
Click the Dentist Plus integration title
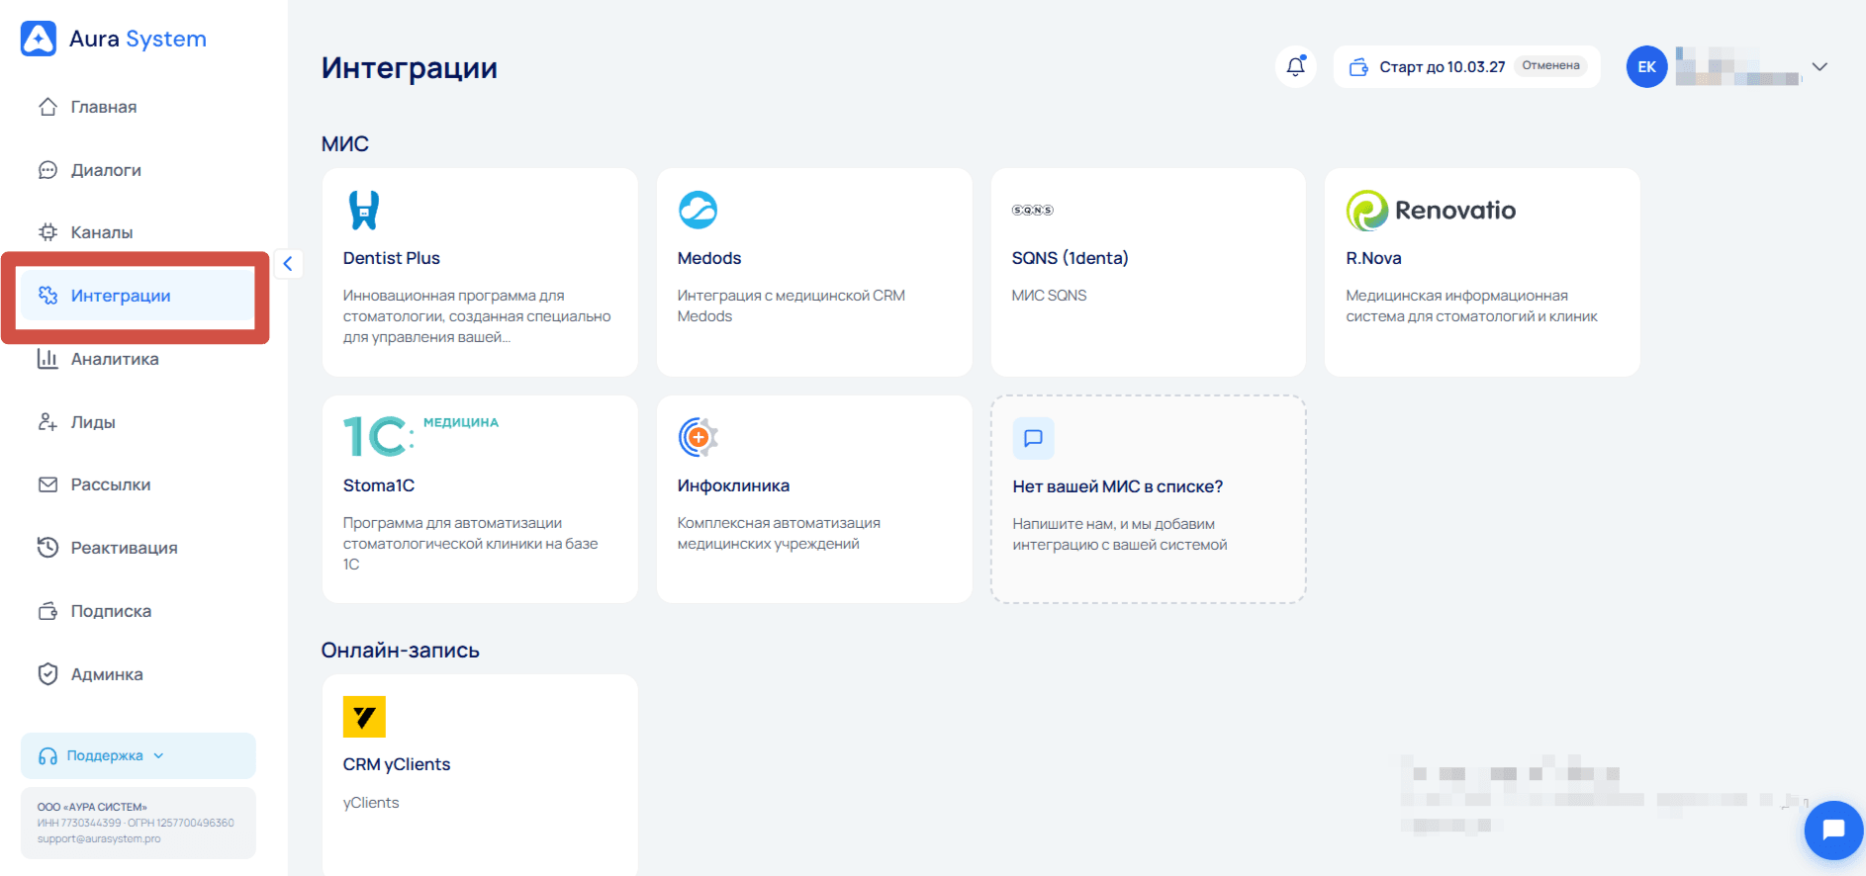(x=392, y=258)
